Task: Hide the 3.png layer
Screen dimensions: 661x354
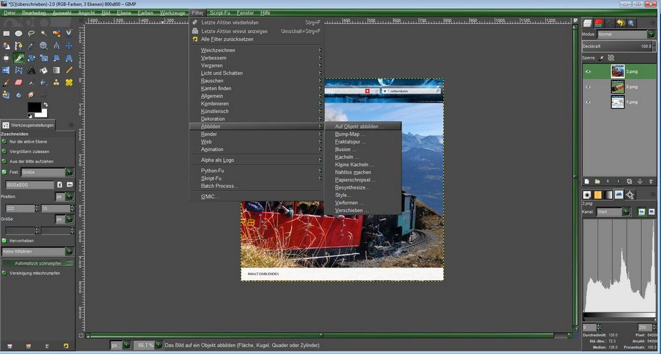Action: [588, 71]
